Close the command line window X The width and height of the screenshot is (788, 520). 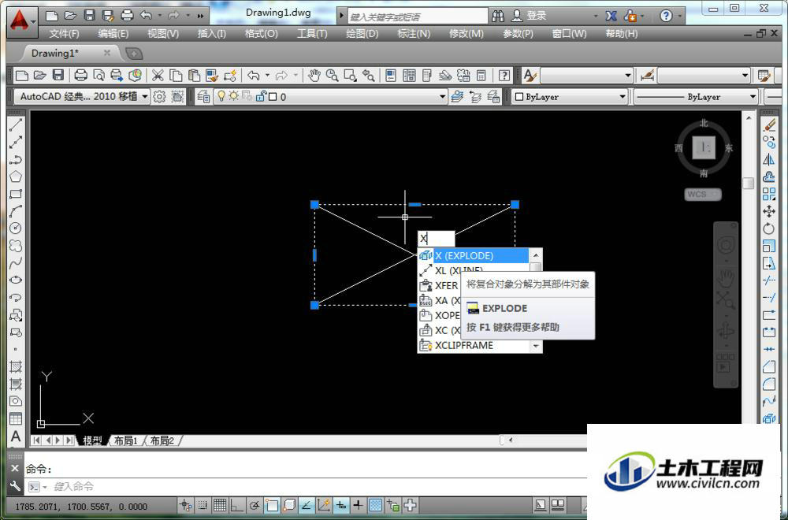pos(15,468)
